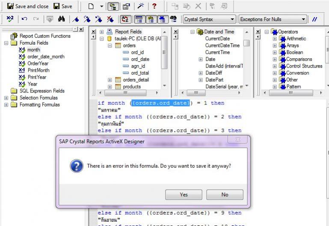The height and width of the screenshot is (226, 329).
Task: Select the SQL Expression Fields folder
Action: (x=42, y=91)
